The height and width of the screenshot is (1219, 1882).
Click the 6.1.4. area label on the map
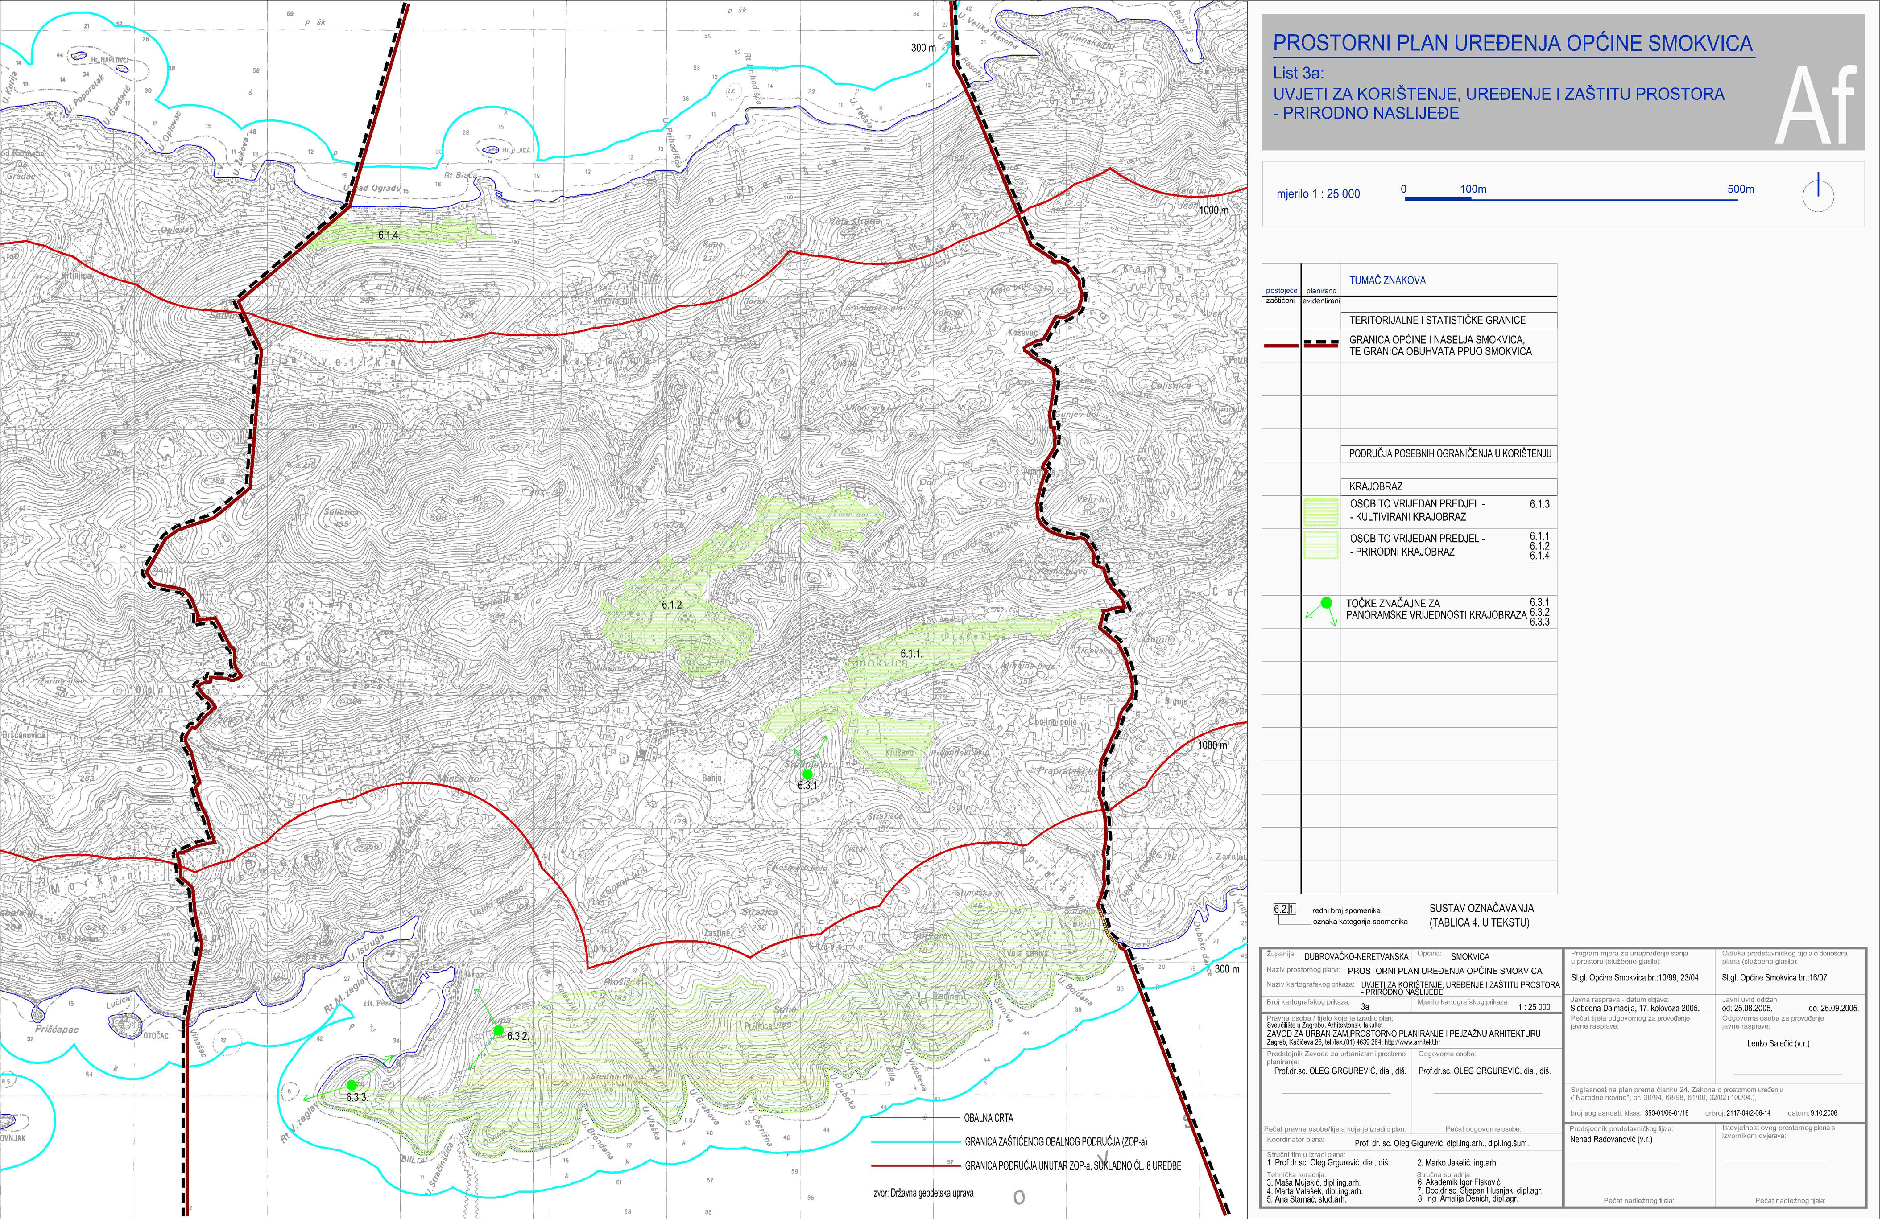pyautogui.click(x=389, y=235)
